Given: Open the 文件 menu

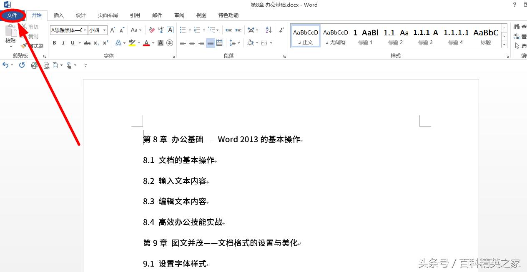Looking at the screenshot, I should (x=12, y=15).
